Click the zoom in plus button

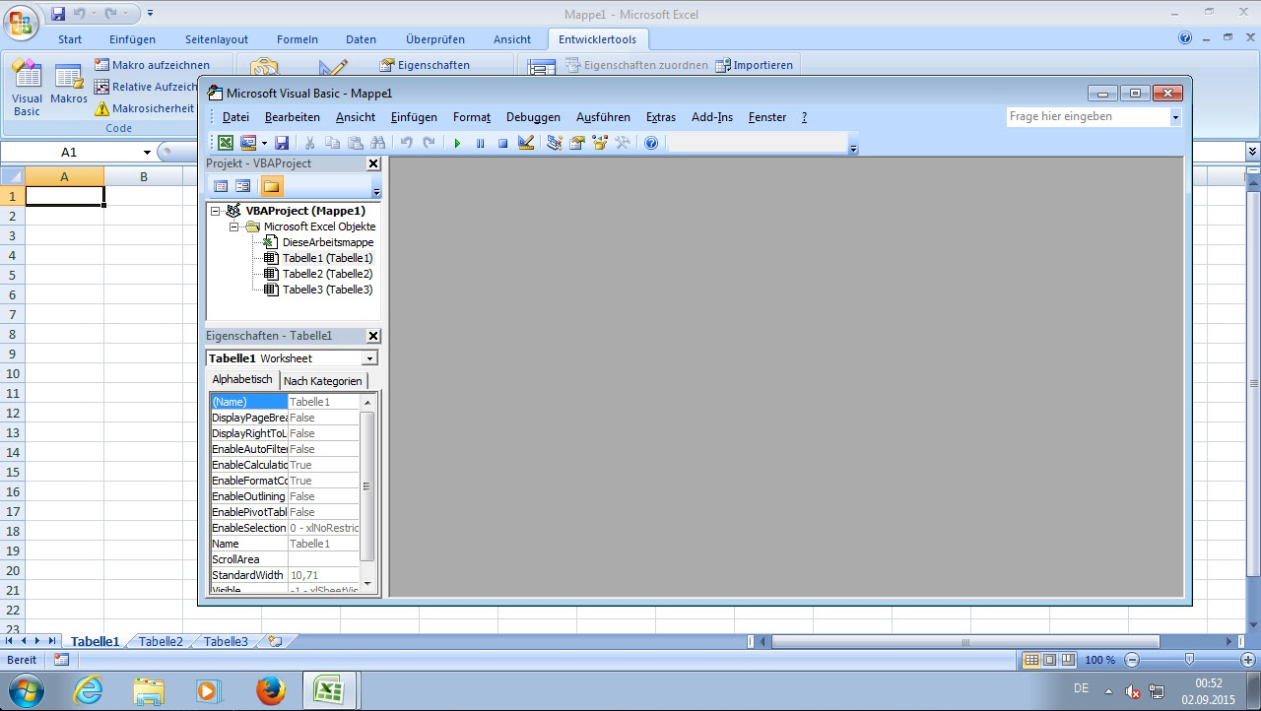tap(1247, 660)
